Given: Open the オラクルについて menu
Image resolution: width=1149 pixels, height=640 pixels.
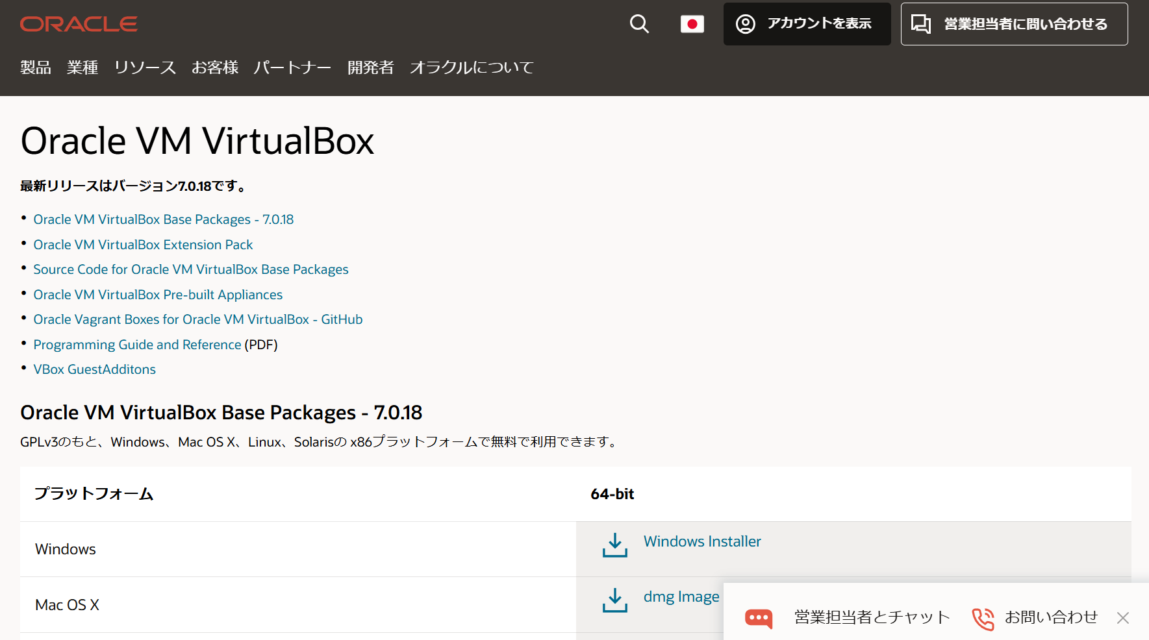Looking at the screenshot, I should (472, 67).
